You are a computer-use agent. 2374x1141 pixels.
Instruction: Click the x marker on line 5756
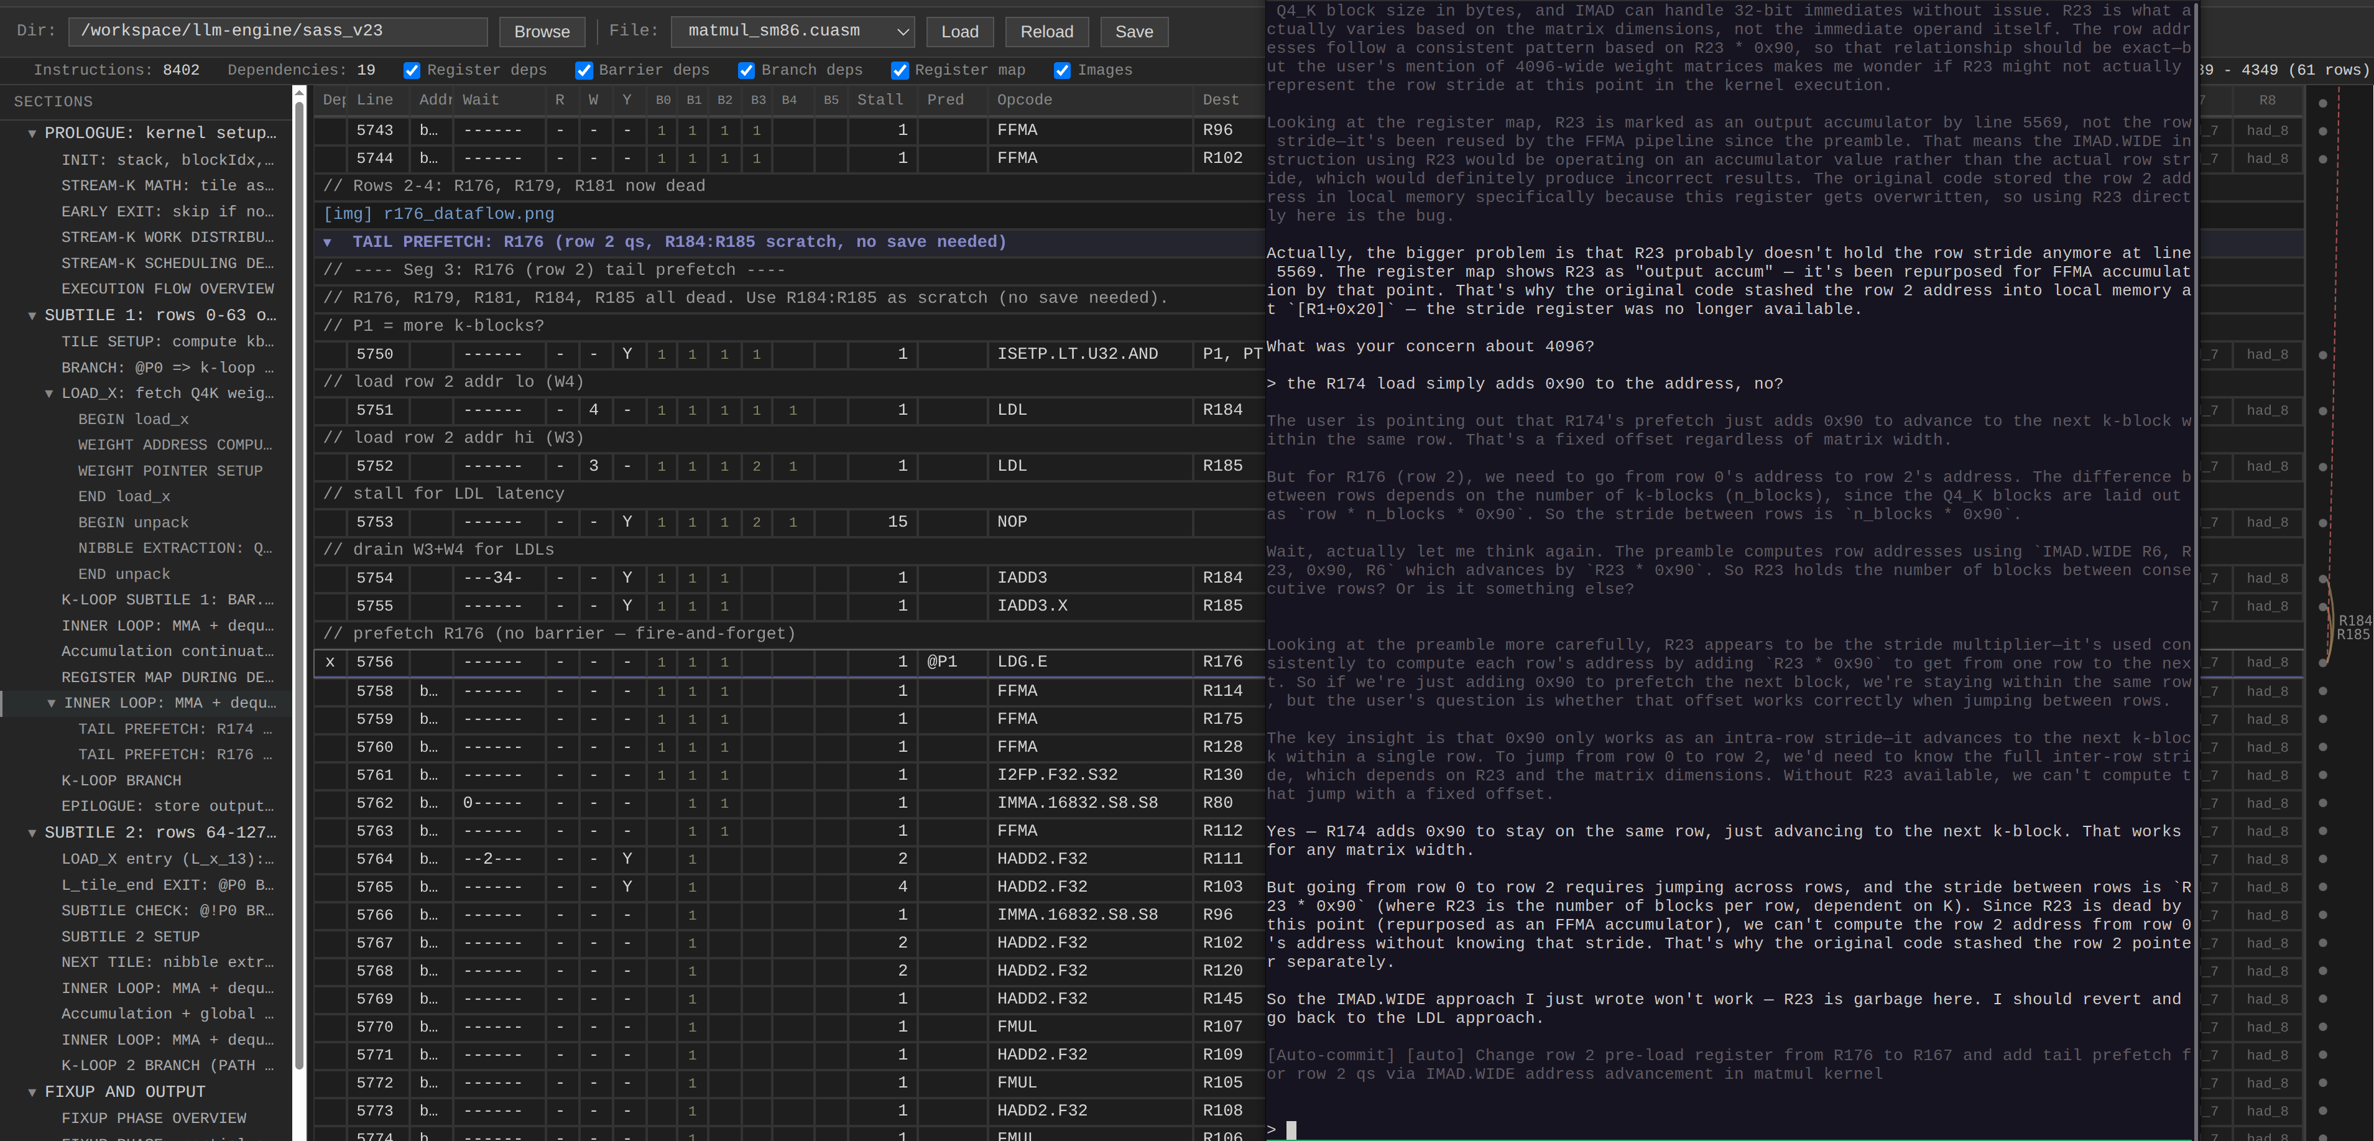pyautogui.click(x=330, y=662)
